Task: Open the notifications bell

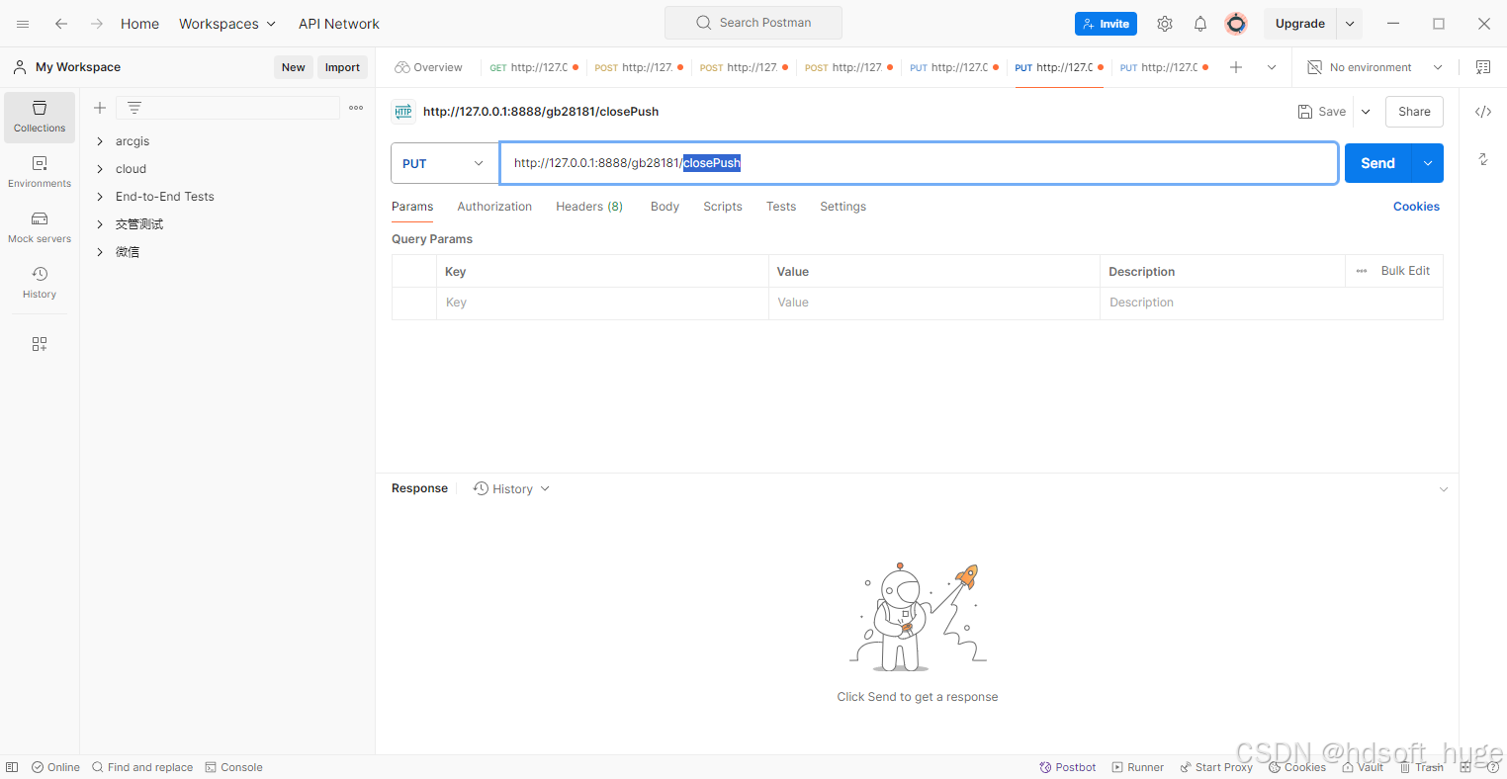Action: (1200, 24)
